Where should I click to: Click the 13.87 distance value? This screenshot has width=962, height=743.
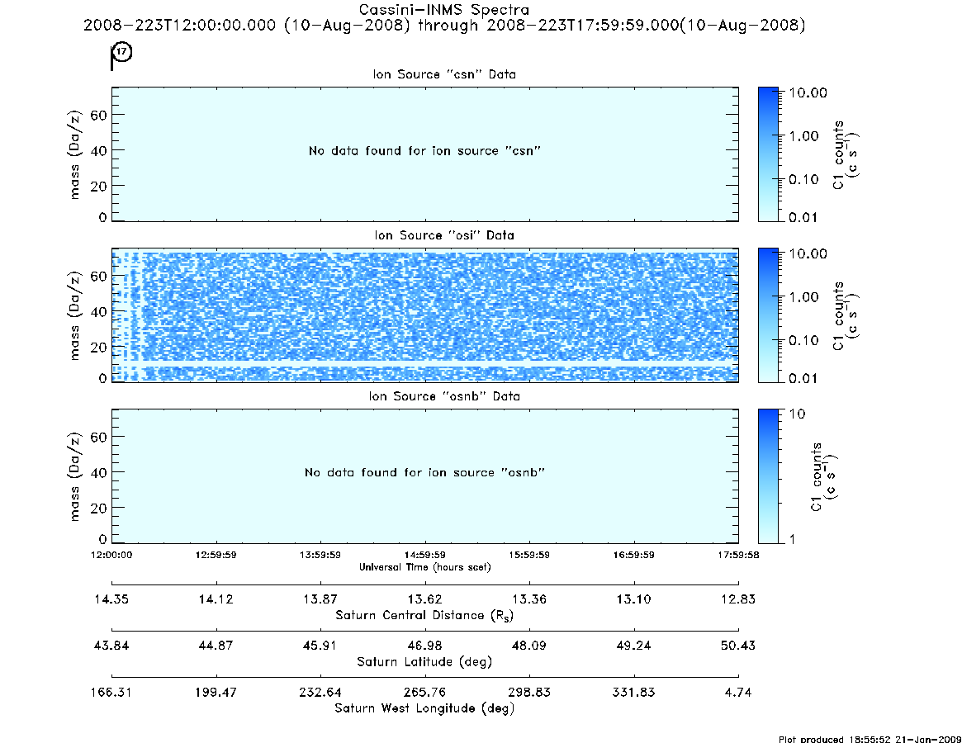(320, 599)
